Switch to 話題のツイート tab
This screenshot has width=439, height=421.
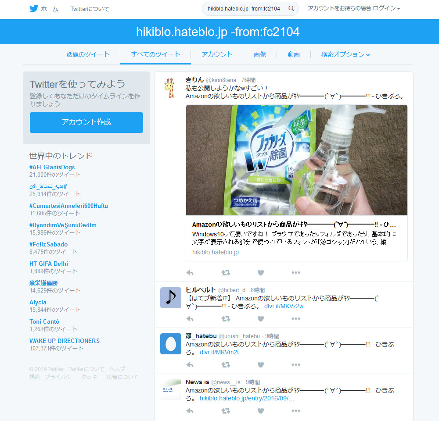click(x=88, y=54)
